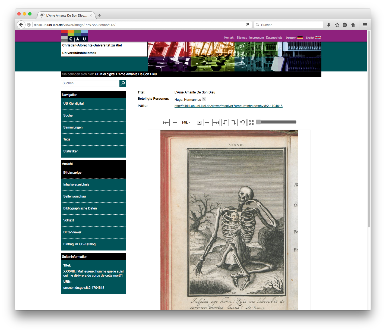The width and height of the screenshot is (386, 332).
Task: Open Bibliographische Daten view
Action: click(x=93, y=208)
